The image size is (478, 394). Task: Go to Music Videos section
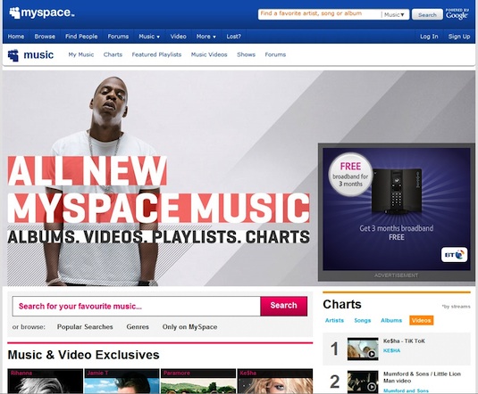[209, 54]
